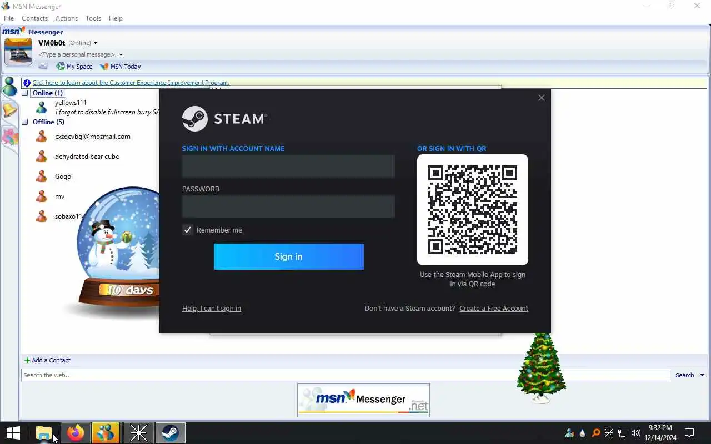
Task: Open network tray icon
Action: 623,433
